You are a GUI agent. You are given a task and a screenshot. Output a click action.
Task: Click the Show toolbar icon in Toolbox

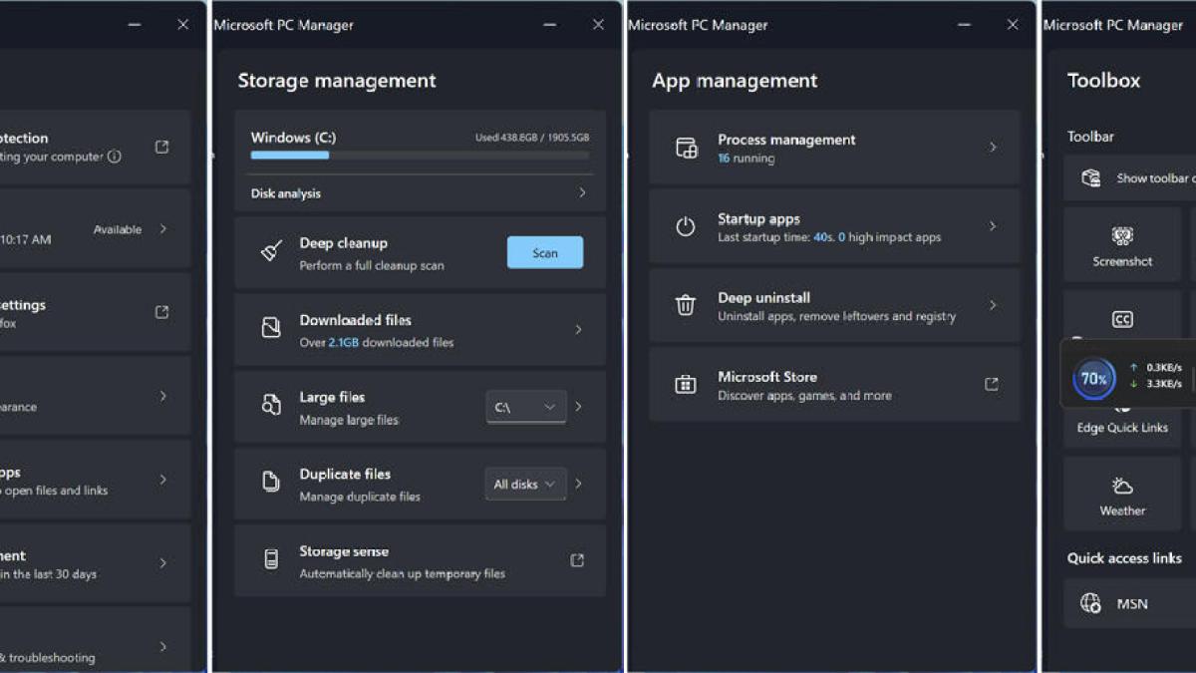[x=1091, y=178]
